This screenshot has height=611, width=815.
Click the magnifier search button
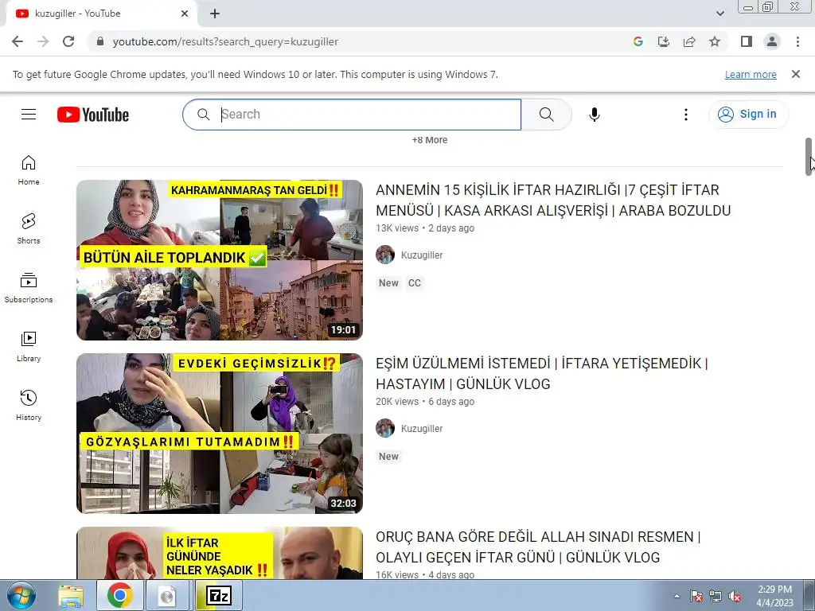click(x=546, y=115)
